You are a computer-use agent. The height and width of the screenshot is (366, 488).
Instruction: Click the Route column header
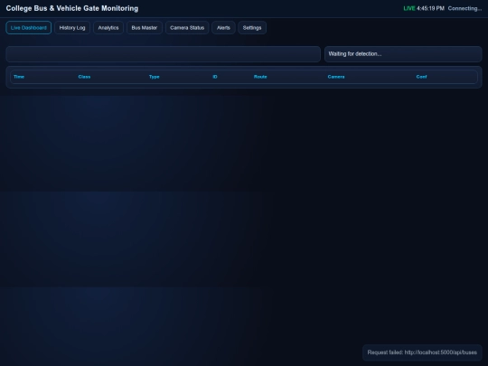tap(260, 77)
